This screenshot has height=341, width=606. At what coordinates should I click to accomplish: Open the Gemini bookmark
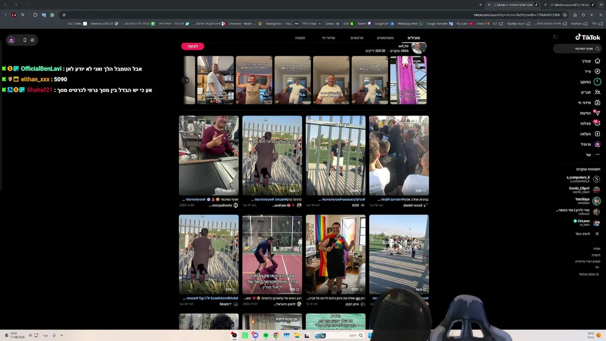coord(331,23)
